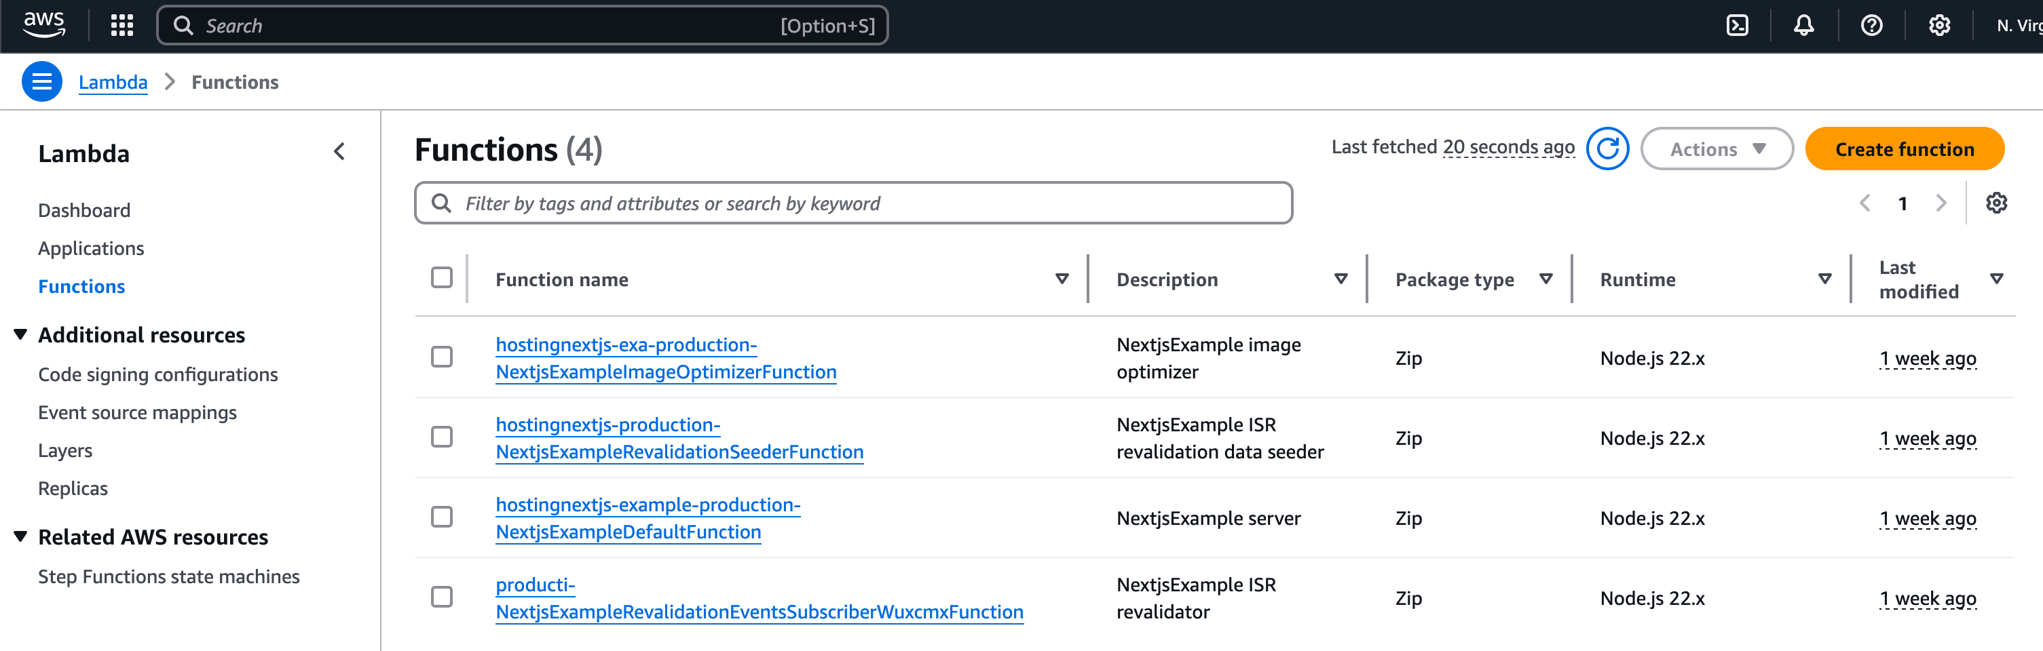Focus the function filter search box
Image resolution: width=2043 pixels, height=651 pixels.
tap(852, 203)
